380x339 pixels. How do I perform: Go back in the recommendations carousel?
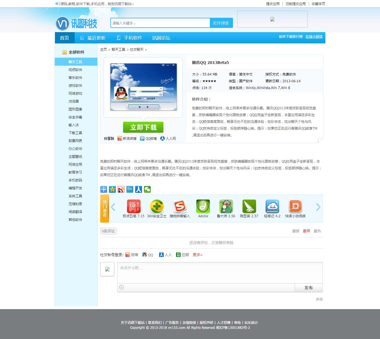[x=113, y=207]
